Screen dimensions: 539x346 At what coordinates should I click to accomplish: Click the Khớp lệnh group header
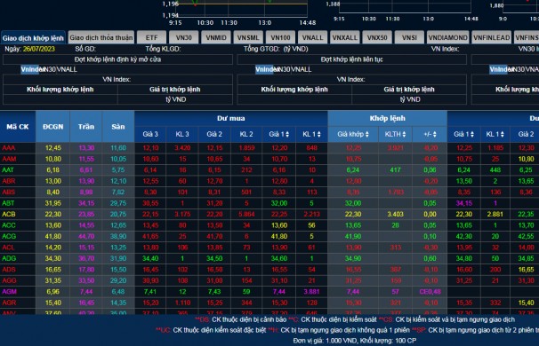coord(388,118)
